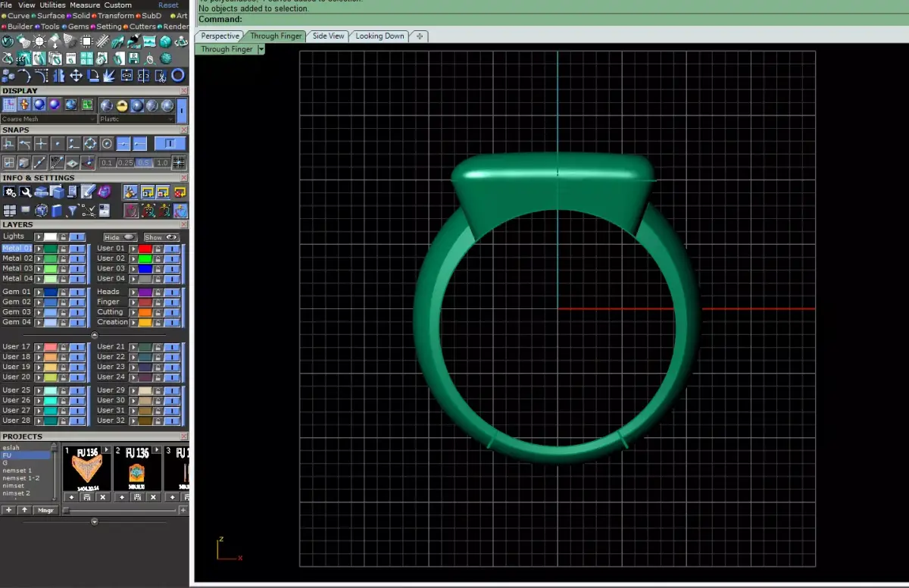
Task: Toggle the lock on Metal 02 layer
Action: [64, 259]
